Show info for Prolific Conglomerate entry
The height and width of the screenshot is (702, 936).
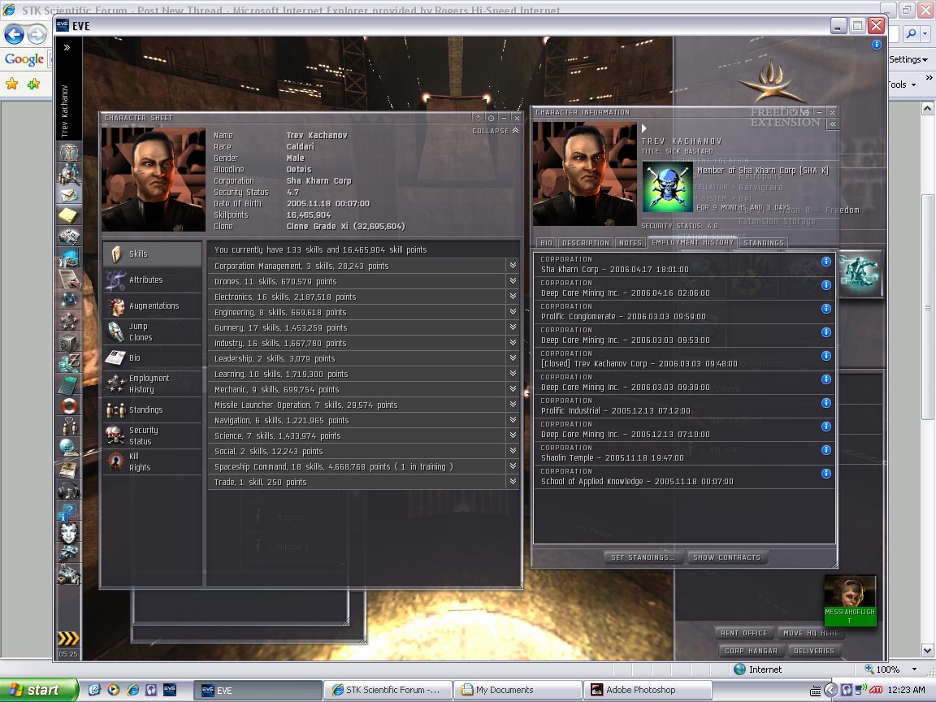point(826,309)
